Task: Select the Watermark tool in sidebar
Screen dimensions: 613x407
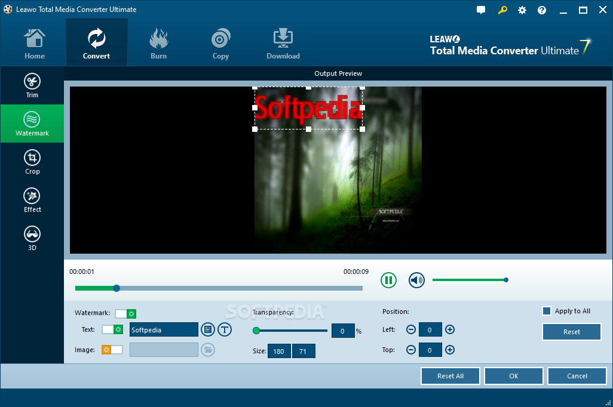Action: [32, 124]
